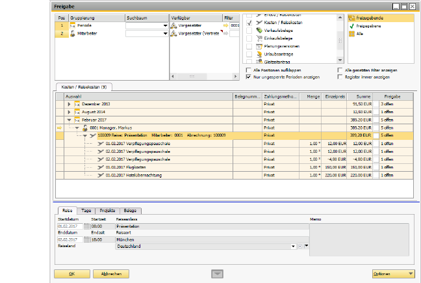Toggle Nur ungesperrte Perioden anzeigen
The height and width of the screenshot is (283, 421).
coord(249,77)
